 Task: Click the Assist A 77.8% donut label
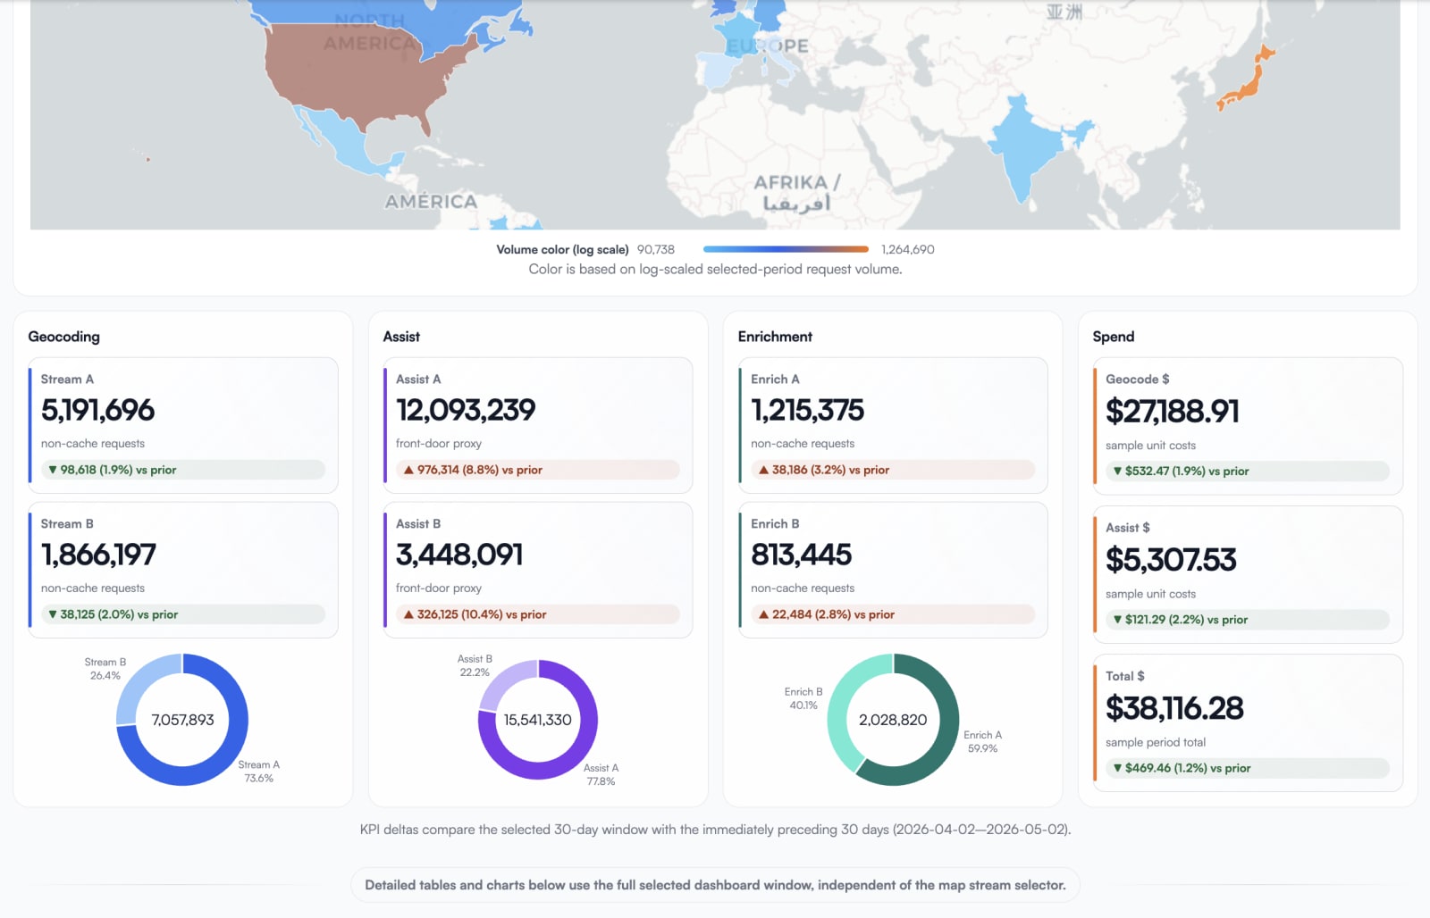(x=601, y=775)
